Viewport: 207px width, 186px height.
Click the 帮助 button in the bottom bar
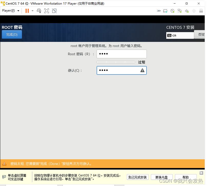tap(186, 177)
